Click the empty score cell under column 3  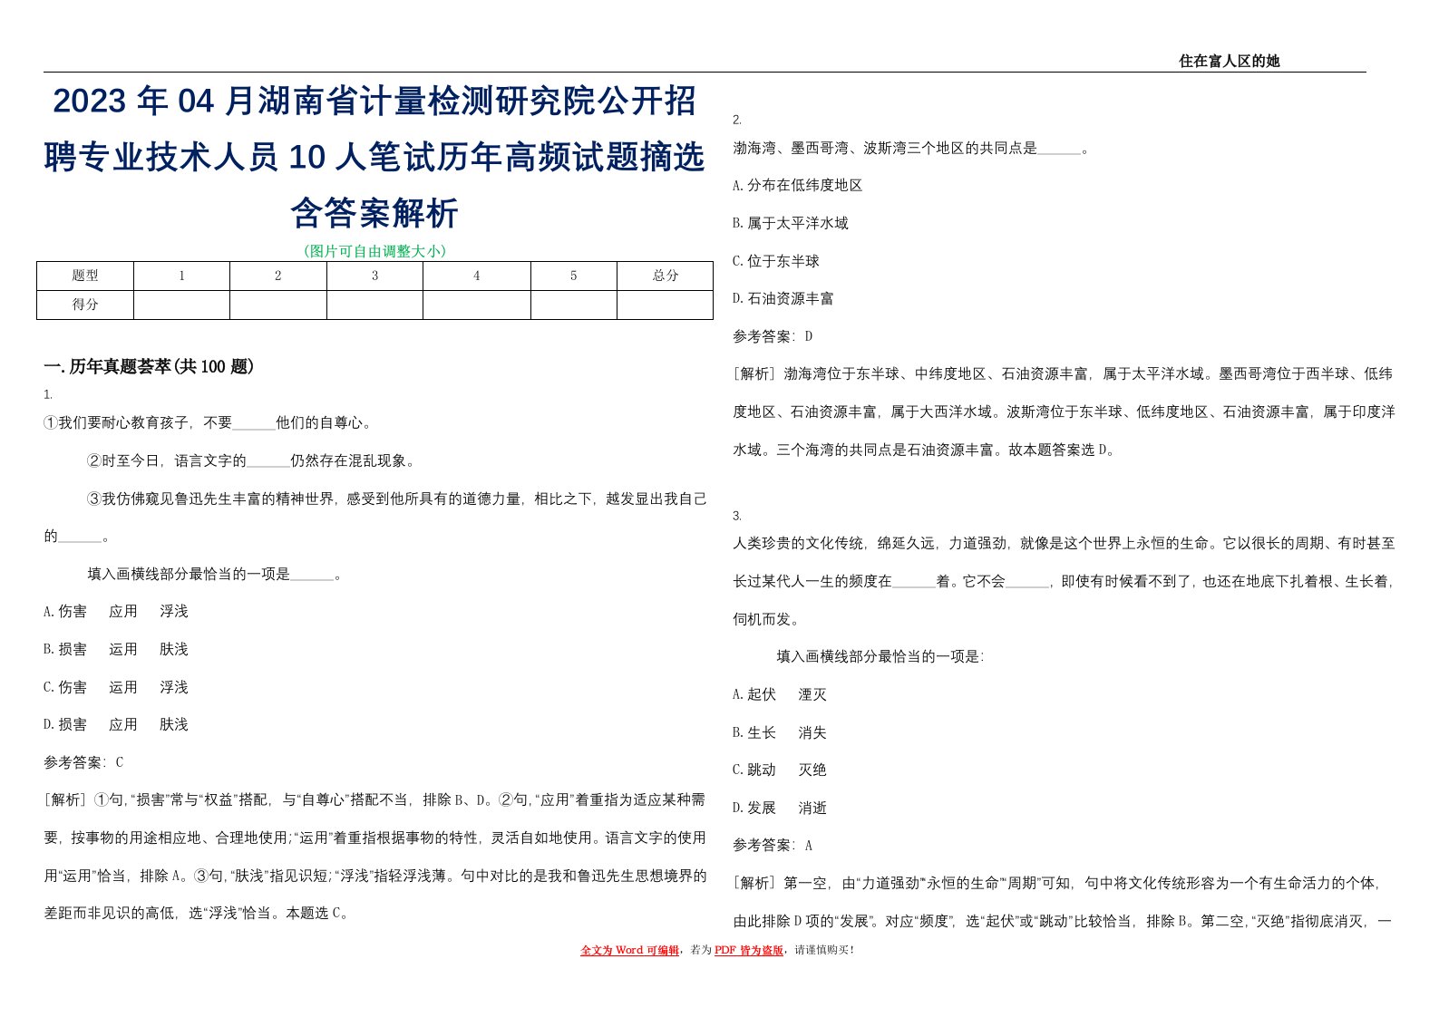(x=374, y=305)
